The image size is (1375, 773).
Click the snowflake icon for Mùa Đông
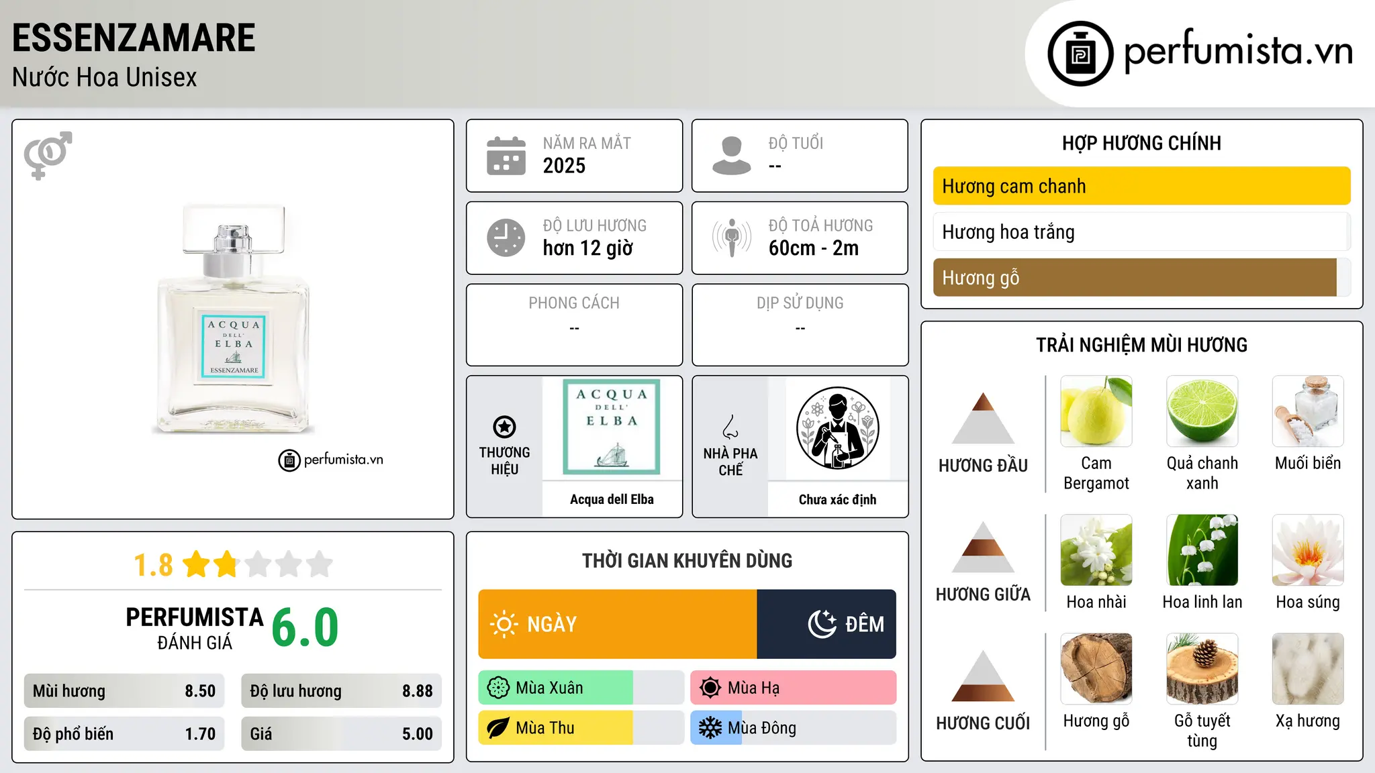pyautogui.click(x=710, y=728)
